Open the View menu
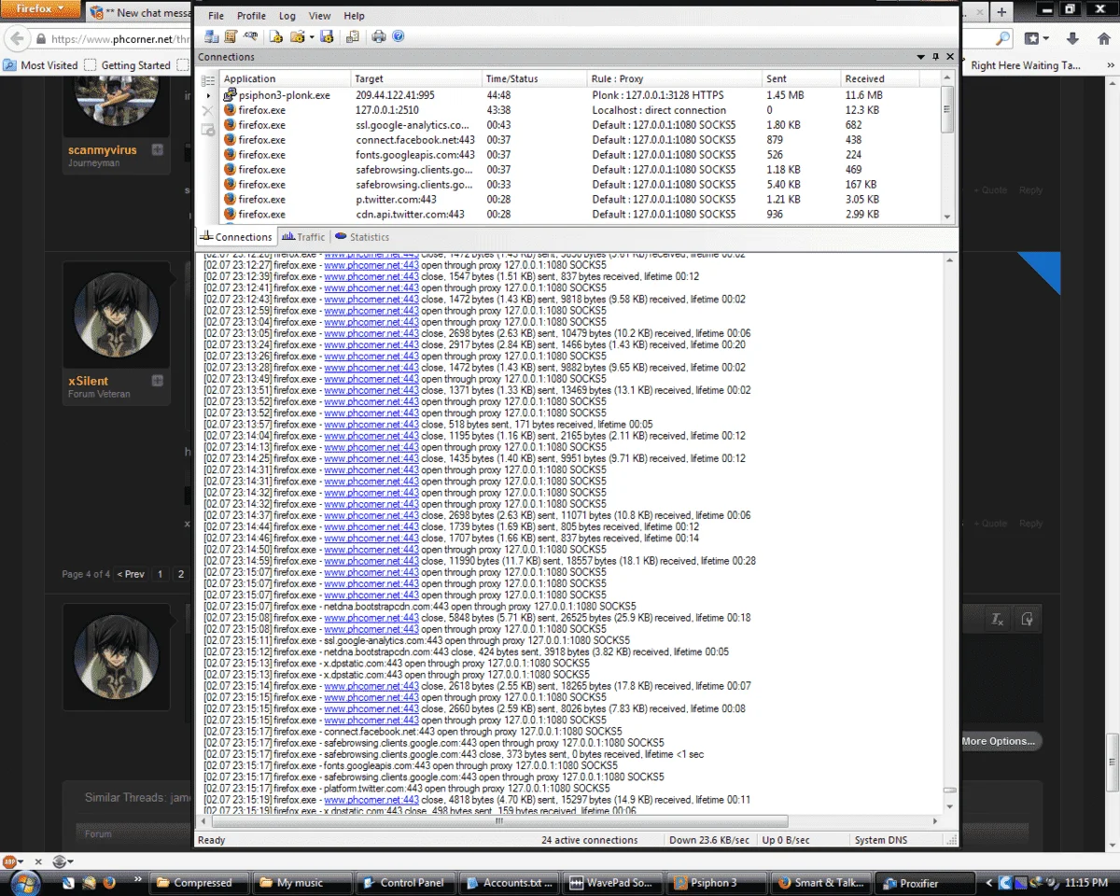This screenshot has height=896, width=1120. (x=320, y=16)
